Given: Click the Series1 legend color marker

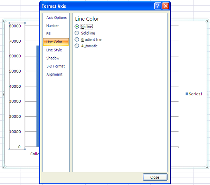Looking at the screenshot, I should pyautogui.click(x=187, y=94).
